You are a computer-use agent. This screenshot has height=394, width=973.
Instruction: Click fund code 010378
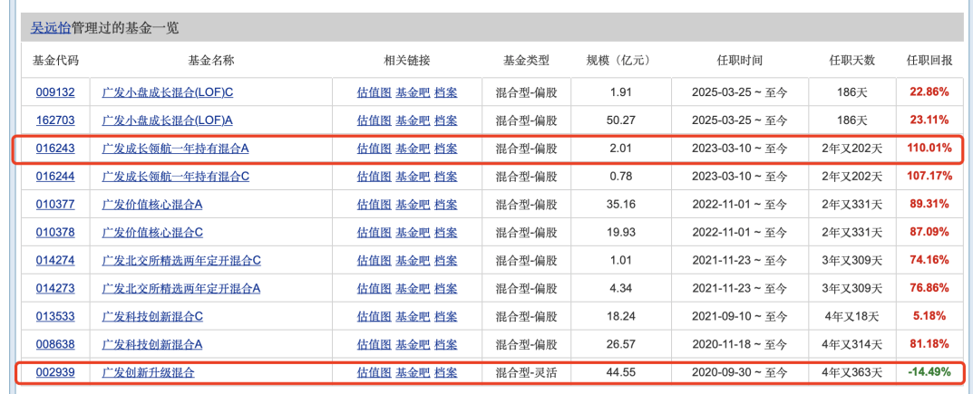55,233
